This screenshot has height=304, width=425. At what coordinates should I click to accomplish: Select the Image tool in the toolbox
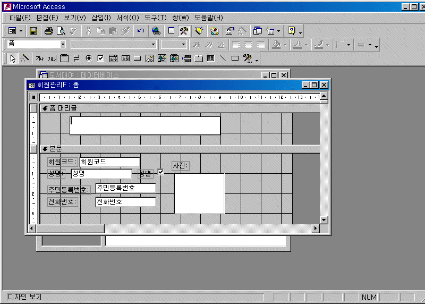(x=150, y=58)
